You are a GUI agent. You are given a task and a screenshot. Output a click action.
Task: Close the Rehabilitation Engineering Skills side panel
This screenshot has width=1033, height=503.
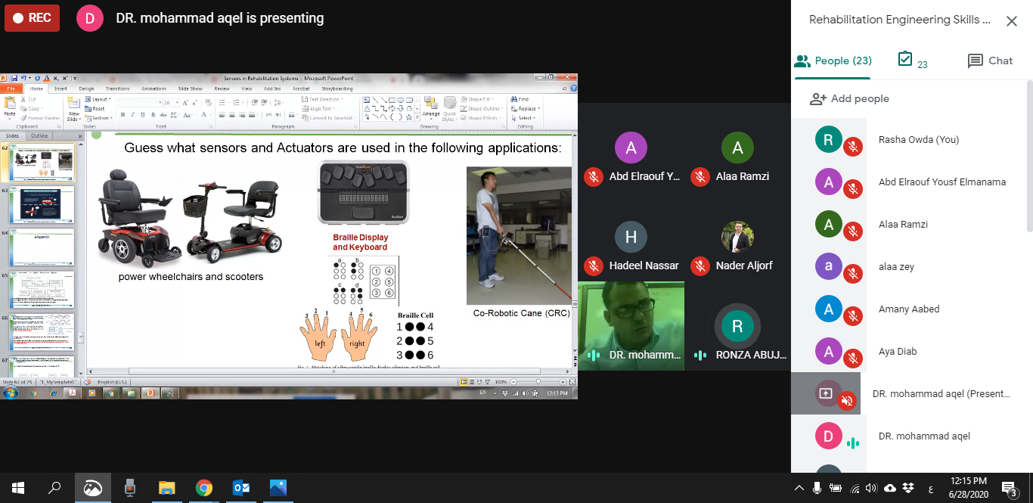[1011, 21]
